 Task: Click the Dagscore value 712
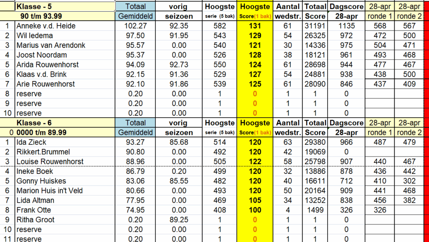[x=346, y=181]
